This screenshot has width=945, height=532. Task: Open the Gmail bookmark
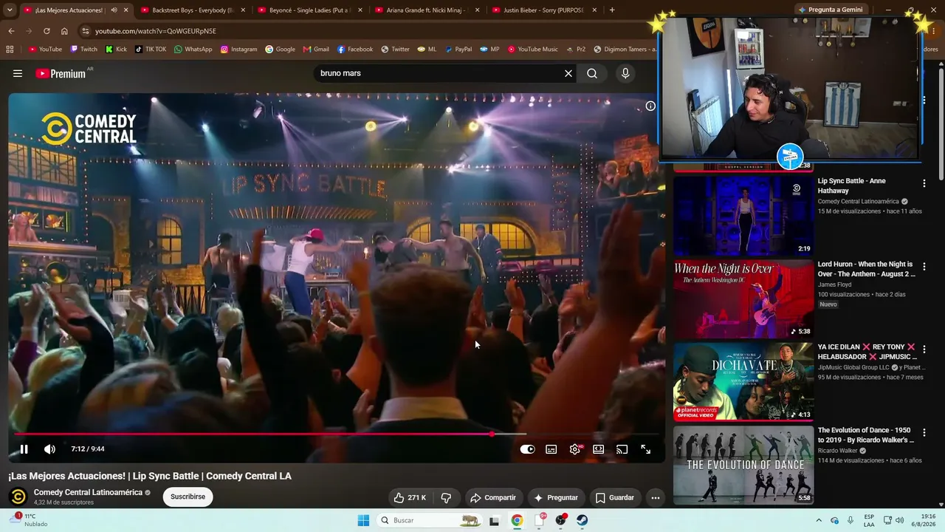pos(316,50)
